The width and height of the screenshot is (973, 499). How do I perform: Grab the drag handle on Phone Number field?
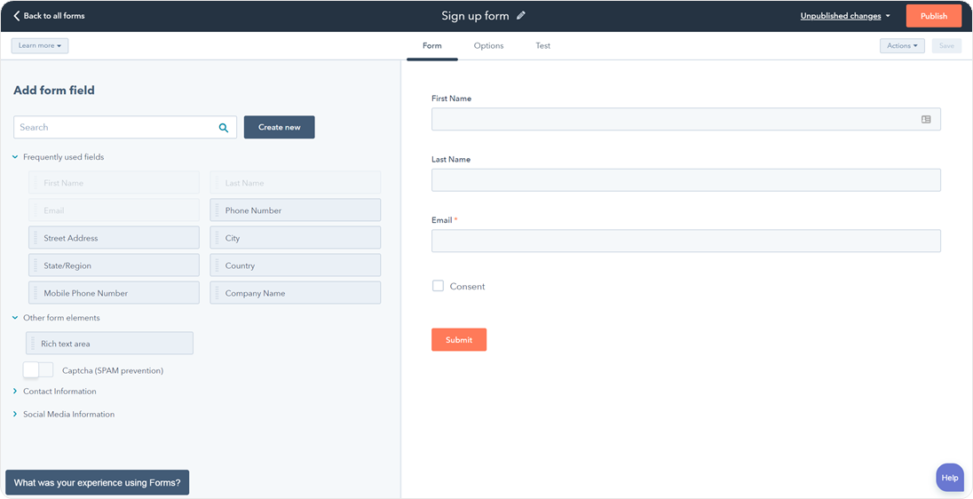point(217,210)
